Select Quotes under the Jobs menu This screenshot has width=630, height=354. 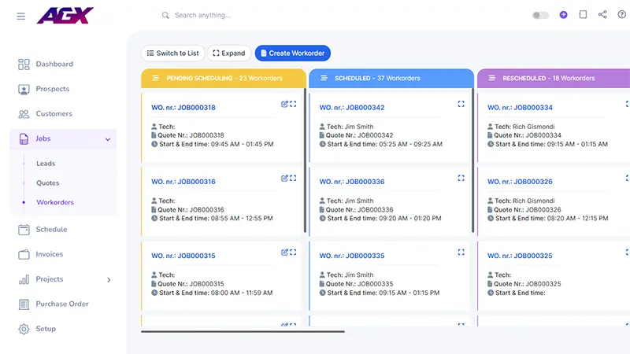pyautogui.click(x=47, y=183)
